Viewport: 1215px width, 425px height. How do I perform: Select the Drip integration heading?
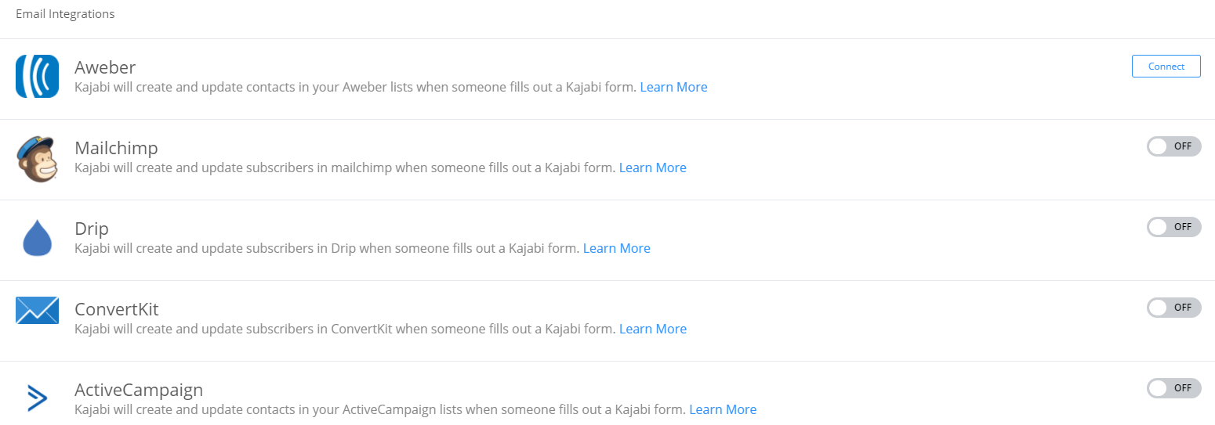point(92,229)
